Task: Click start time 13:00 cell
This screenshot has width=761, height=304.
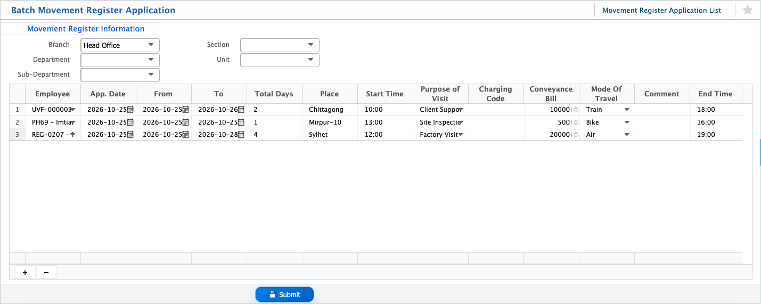Action: [x=385, y=122]
